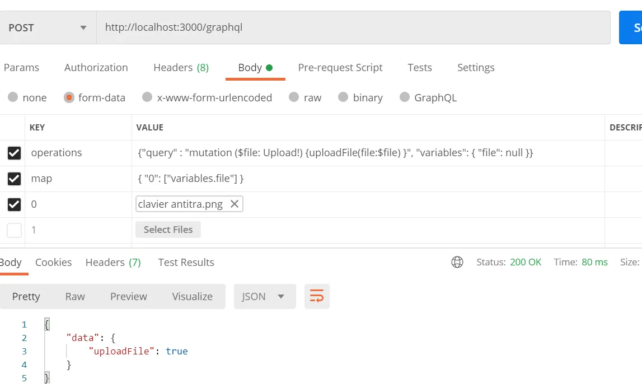Click the wrap lines icon in response toolbar
The width and height of the screenshot is (642, 388).
click(x=317, y=296)
